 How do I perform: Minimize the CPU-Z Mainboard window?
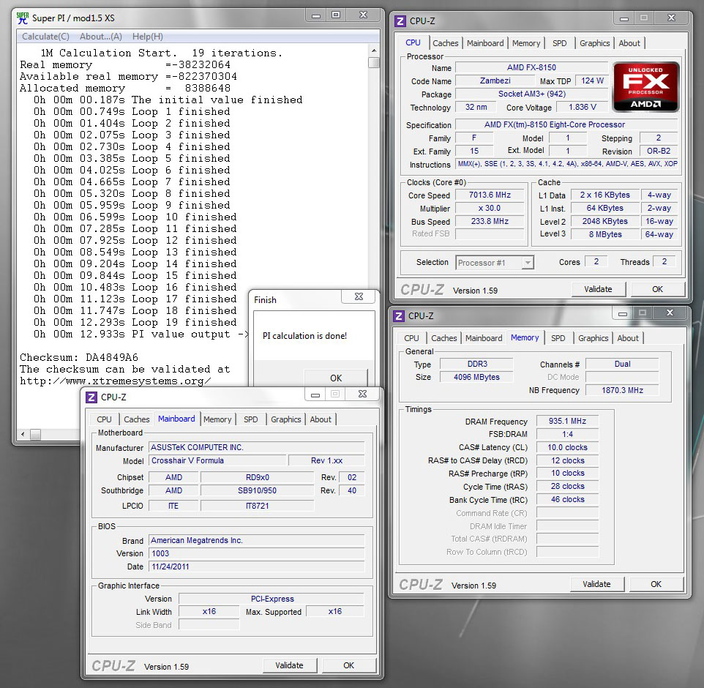click(x=315, y=395)
